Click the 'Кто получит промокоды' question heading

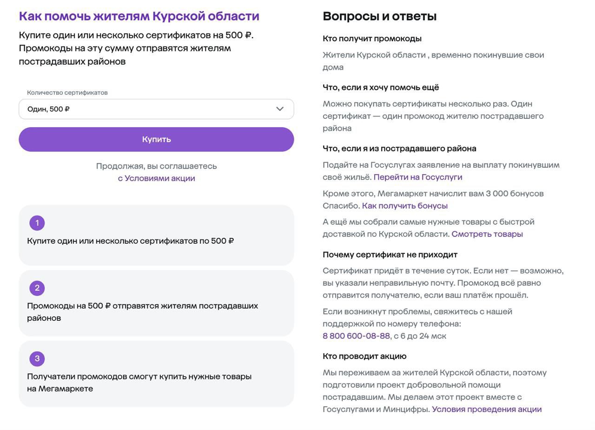pyautogui.click(x=372, y=39)
